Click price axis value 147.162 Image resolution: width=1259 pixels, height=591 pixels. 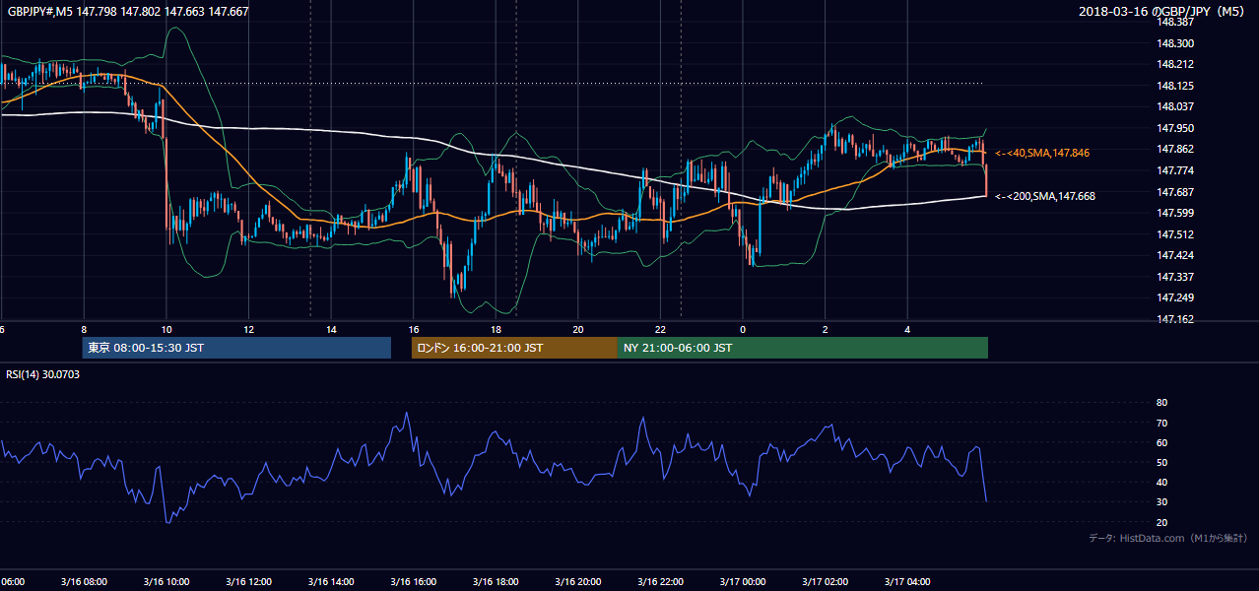(1176, 319)
